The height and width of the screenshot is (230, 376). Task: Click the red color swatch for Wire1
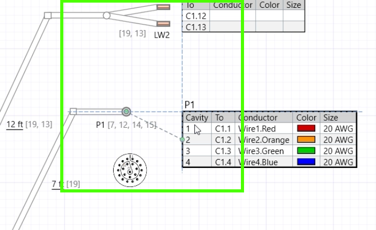[306, 128]
